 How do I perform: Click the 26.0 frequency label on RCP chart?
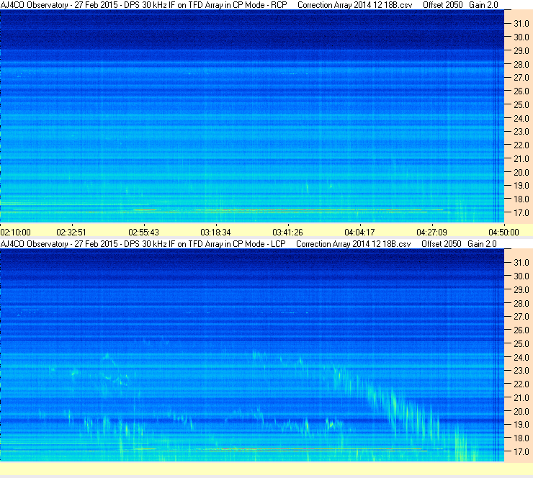521,91
